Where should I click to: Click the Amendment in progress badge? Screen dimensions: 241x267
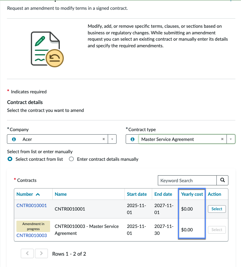33,226
